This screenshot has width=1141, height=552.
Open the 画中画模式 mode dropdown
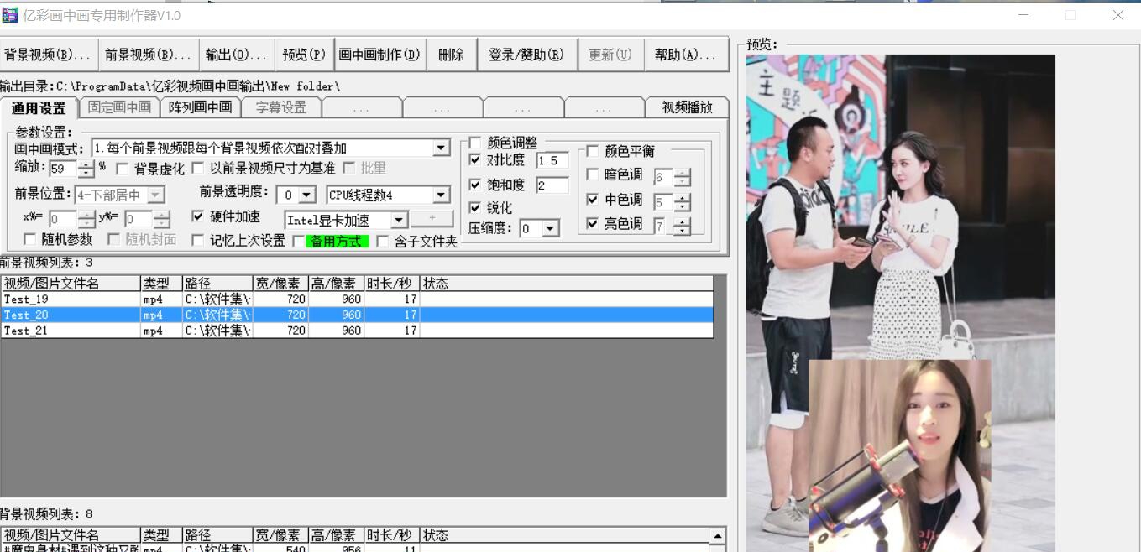[441, 148]
